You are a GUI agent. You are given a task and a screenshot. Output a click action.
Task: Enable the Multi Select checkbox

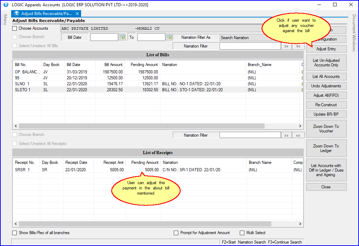click(242, 233)
